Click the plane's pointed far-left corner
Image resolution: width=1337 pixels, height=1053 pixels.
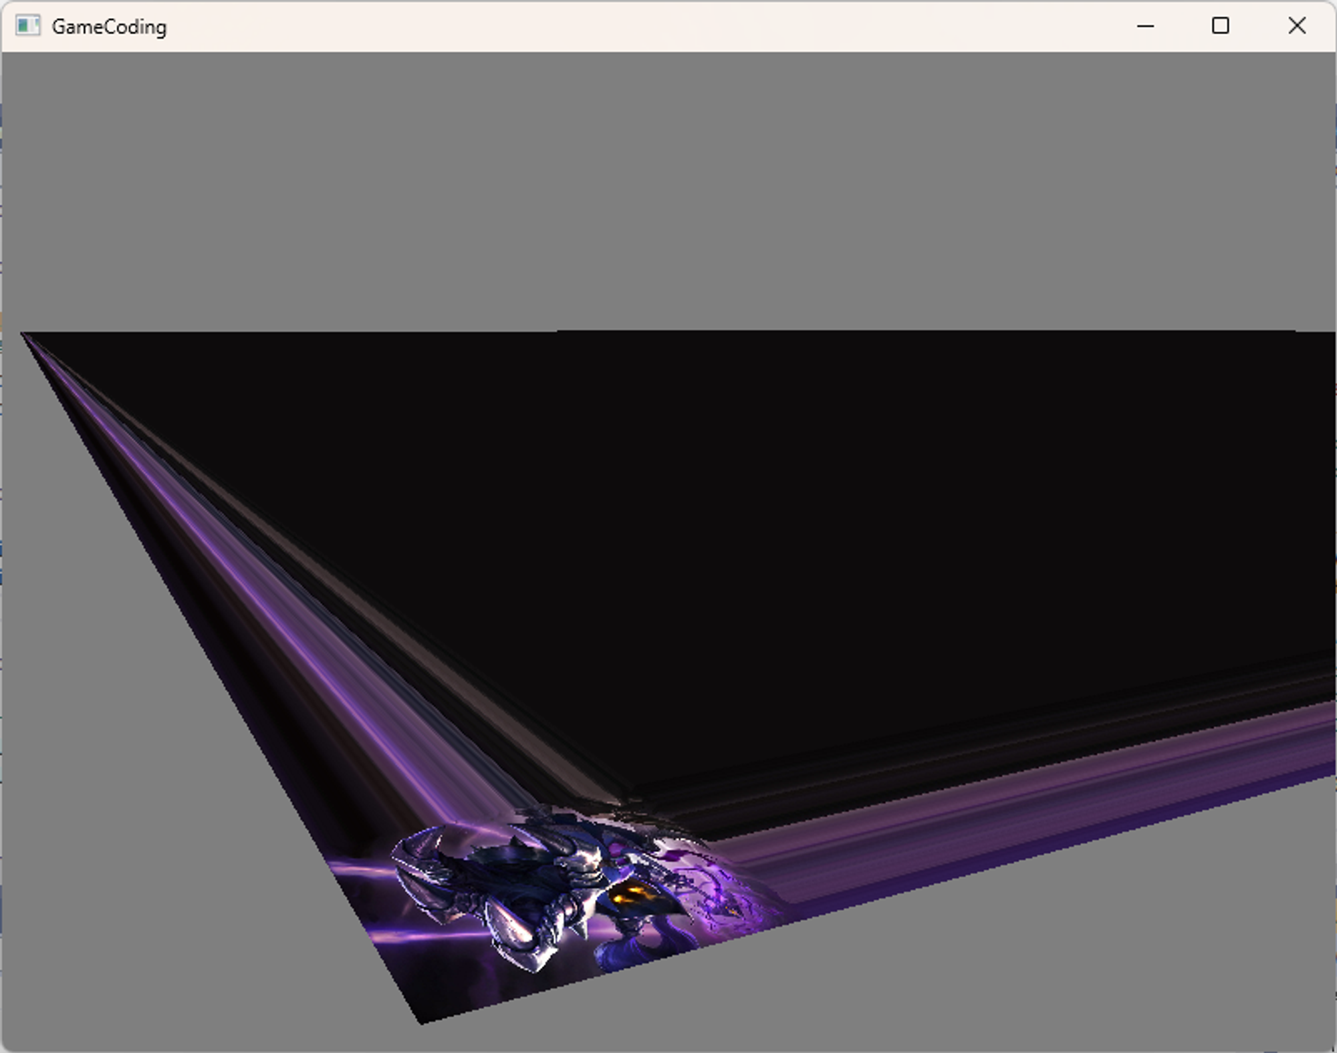pos(25,336)
